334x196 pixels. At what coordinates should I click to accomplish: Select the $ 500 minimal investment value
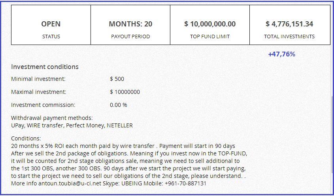117,79
